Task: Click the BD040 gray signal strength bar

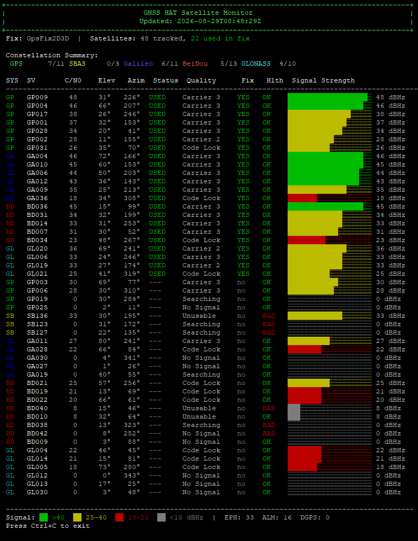Action: click(x=294, y=408)
